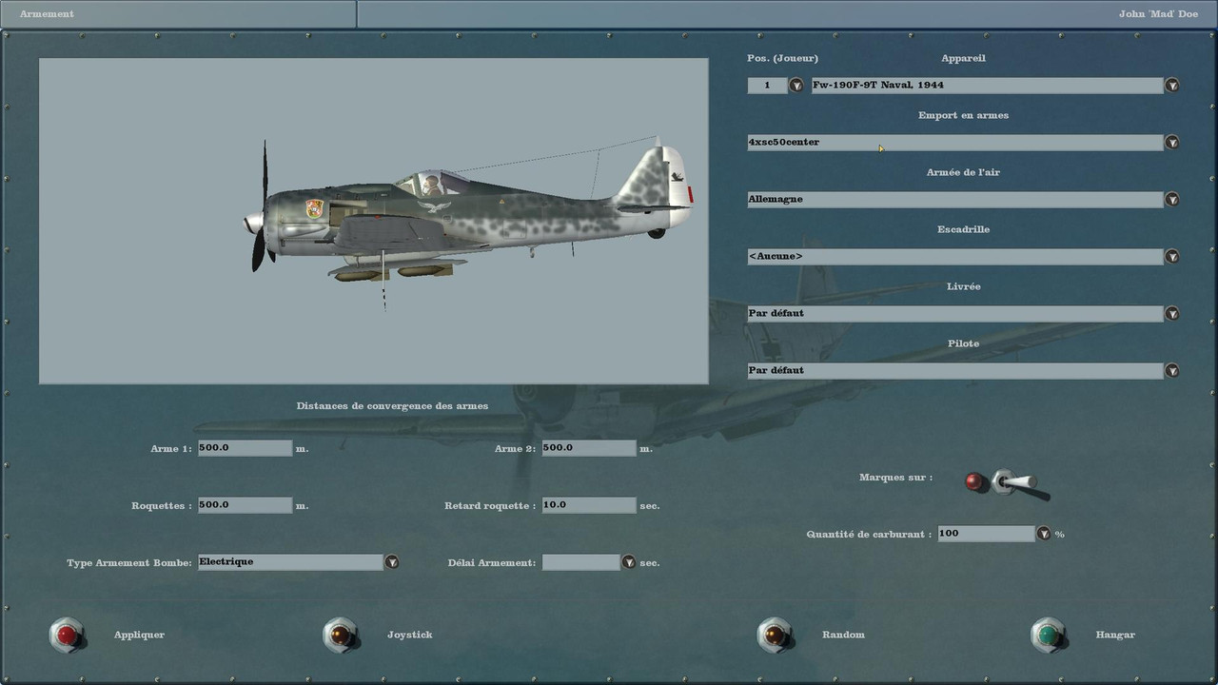Click the 4xsc50center loadout field
The width and height of the screenshot is (1218, 685).
pos(955,143)
